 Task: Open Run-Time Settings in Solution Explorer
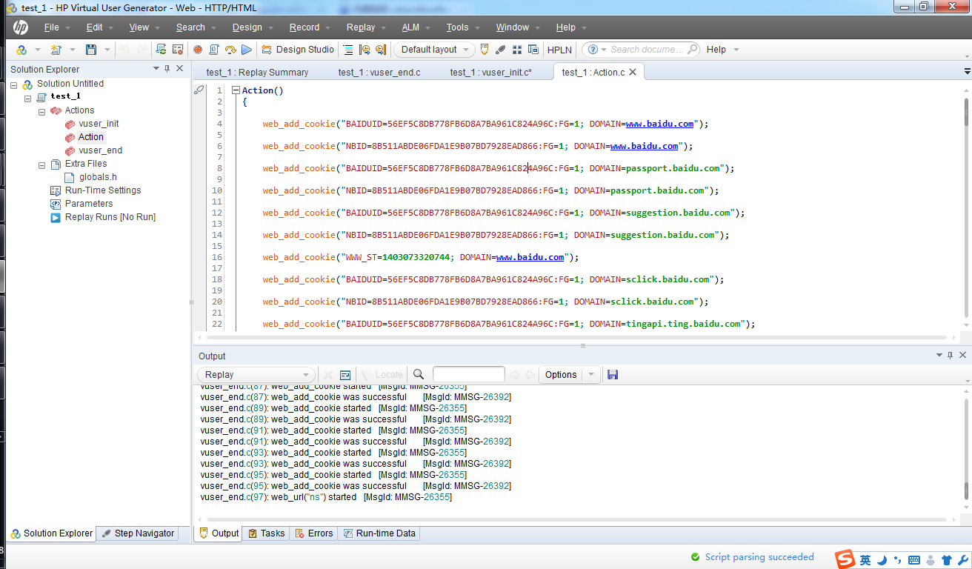pyautogui.click(x=102, y=190)
